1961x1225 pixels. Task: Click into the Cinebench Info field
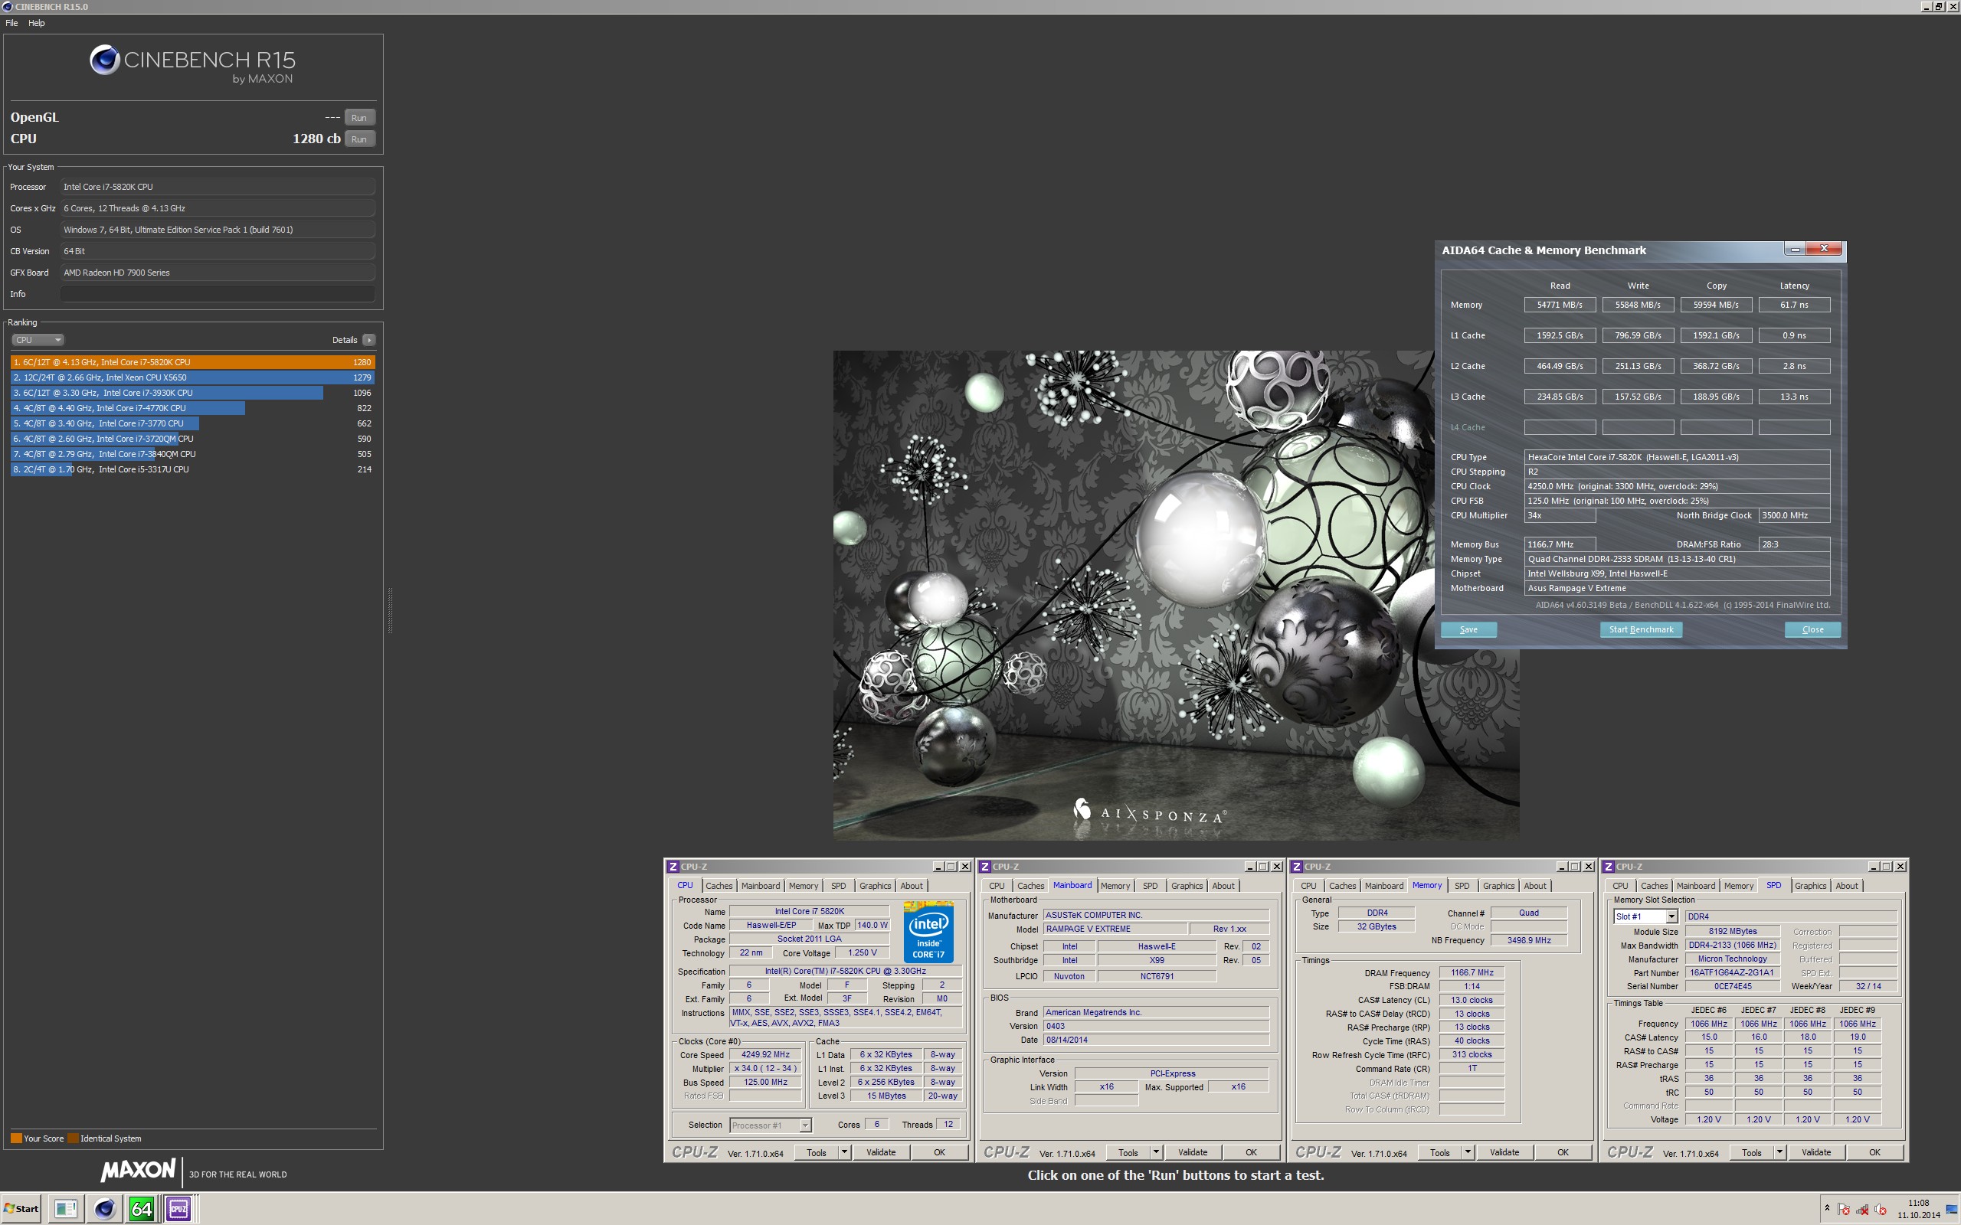pos(218,293)
